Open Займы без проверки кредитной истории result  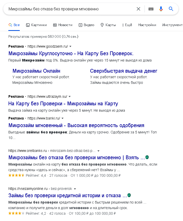click(68, 195)
